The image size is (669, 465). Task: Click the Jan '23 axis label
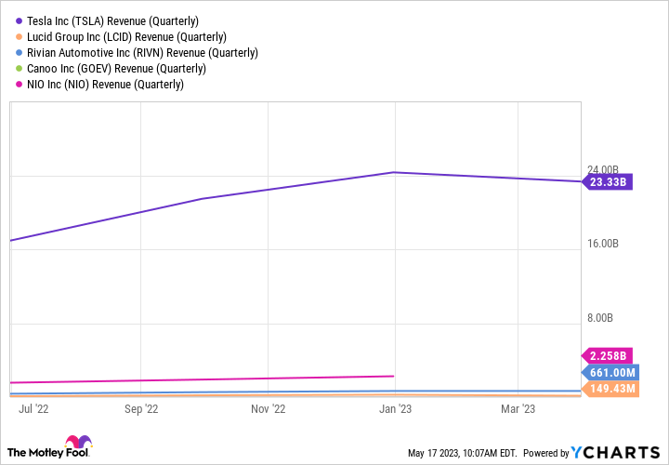396,409
